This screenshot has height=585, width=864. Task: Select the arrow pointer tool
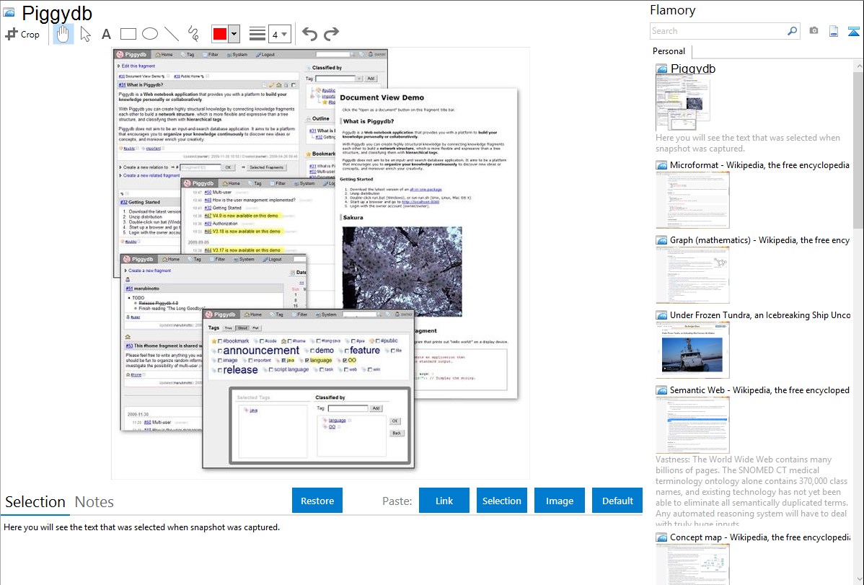(x=85, y=34)
